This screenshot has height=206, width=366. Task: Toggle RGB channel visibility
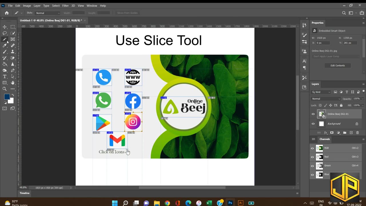[312, 148]
